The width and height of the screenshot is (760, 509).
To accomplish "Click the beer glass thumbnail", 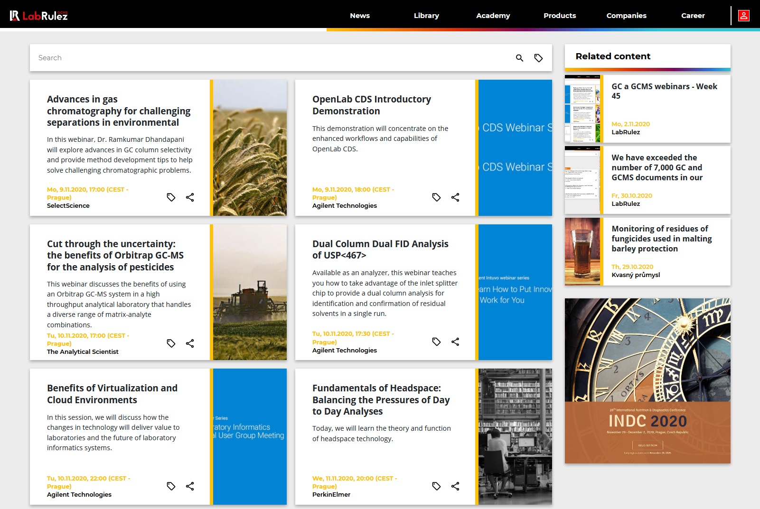I will point(582,251).
